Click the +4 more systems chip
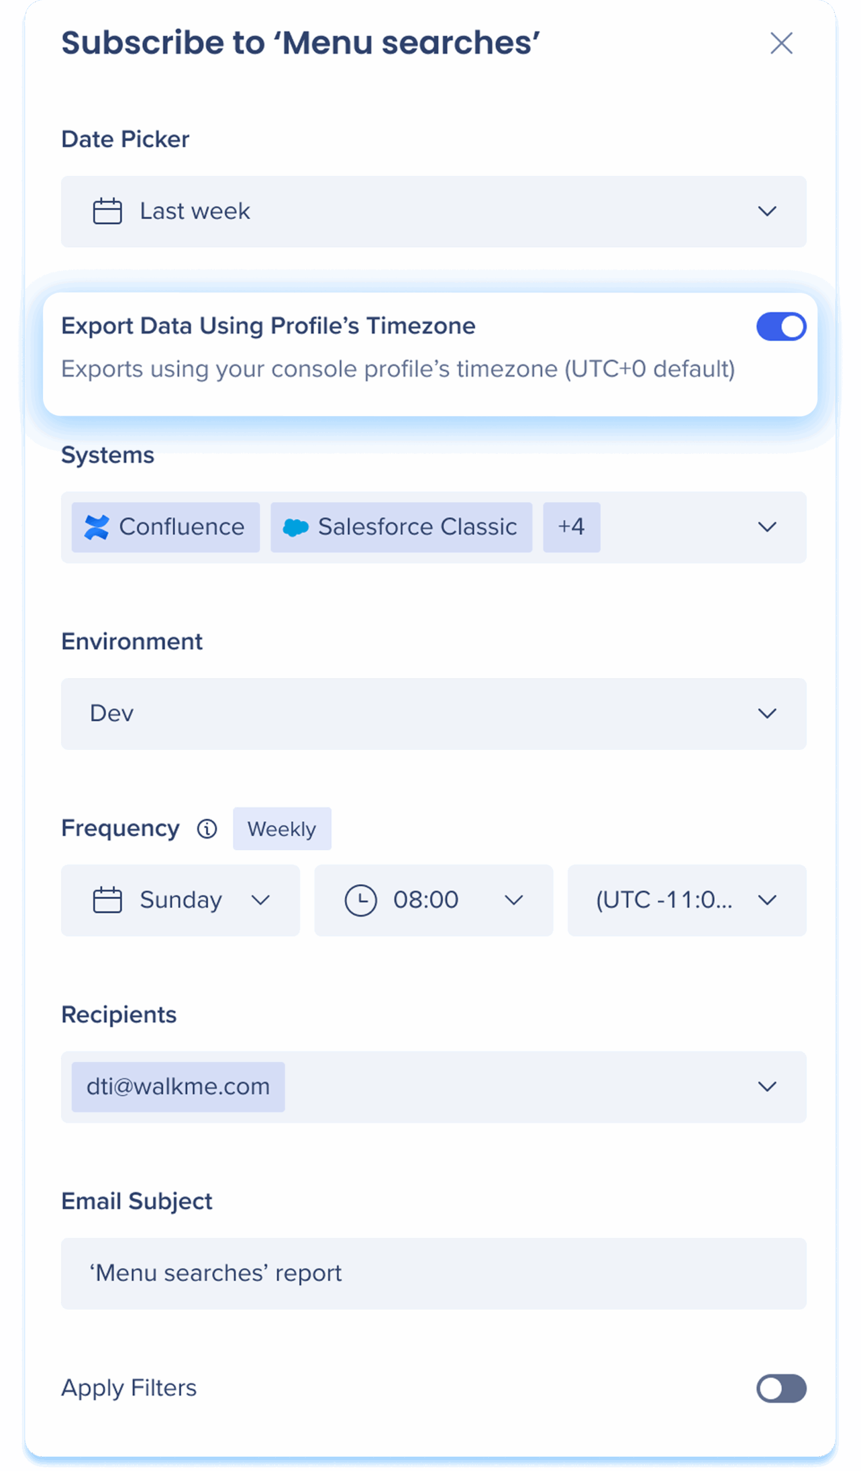 click(x=571, y=527)
